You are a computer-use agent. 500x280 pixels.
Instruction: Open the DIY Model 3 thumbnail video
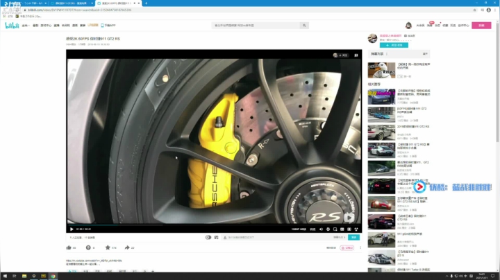[381, 97]
